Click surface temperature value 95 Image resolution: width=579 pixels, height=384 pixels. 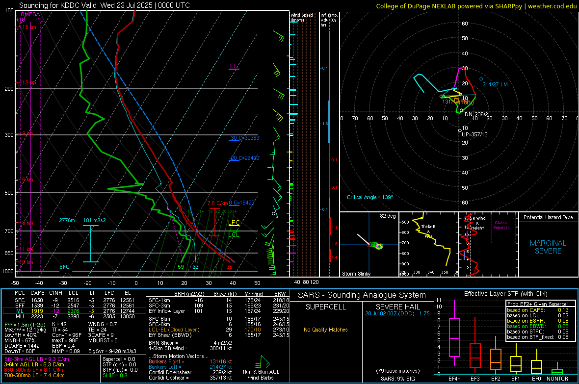pyautogui.click(x=229, y=267)
